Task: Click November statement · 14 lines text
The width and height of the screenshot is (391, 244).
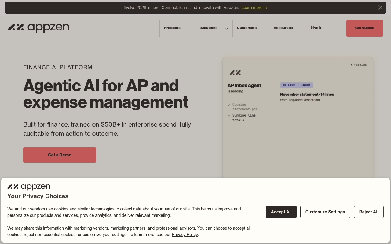Action: click(x=307, y=94)
